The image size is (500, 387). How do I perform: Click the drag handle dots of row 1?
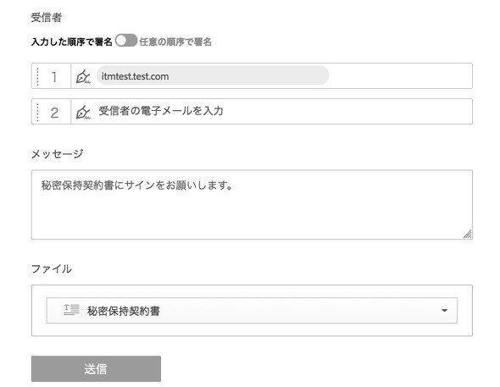click(x=37, y=77)
